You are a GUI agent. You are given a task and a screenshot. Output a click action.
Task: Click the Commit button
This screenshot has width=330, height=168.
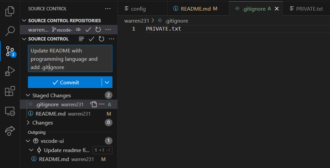(x=65, y=82)
